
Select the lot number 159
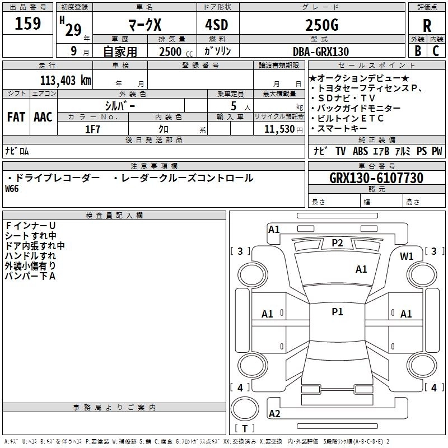coord(28,24)
